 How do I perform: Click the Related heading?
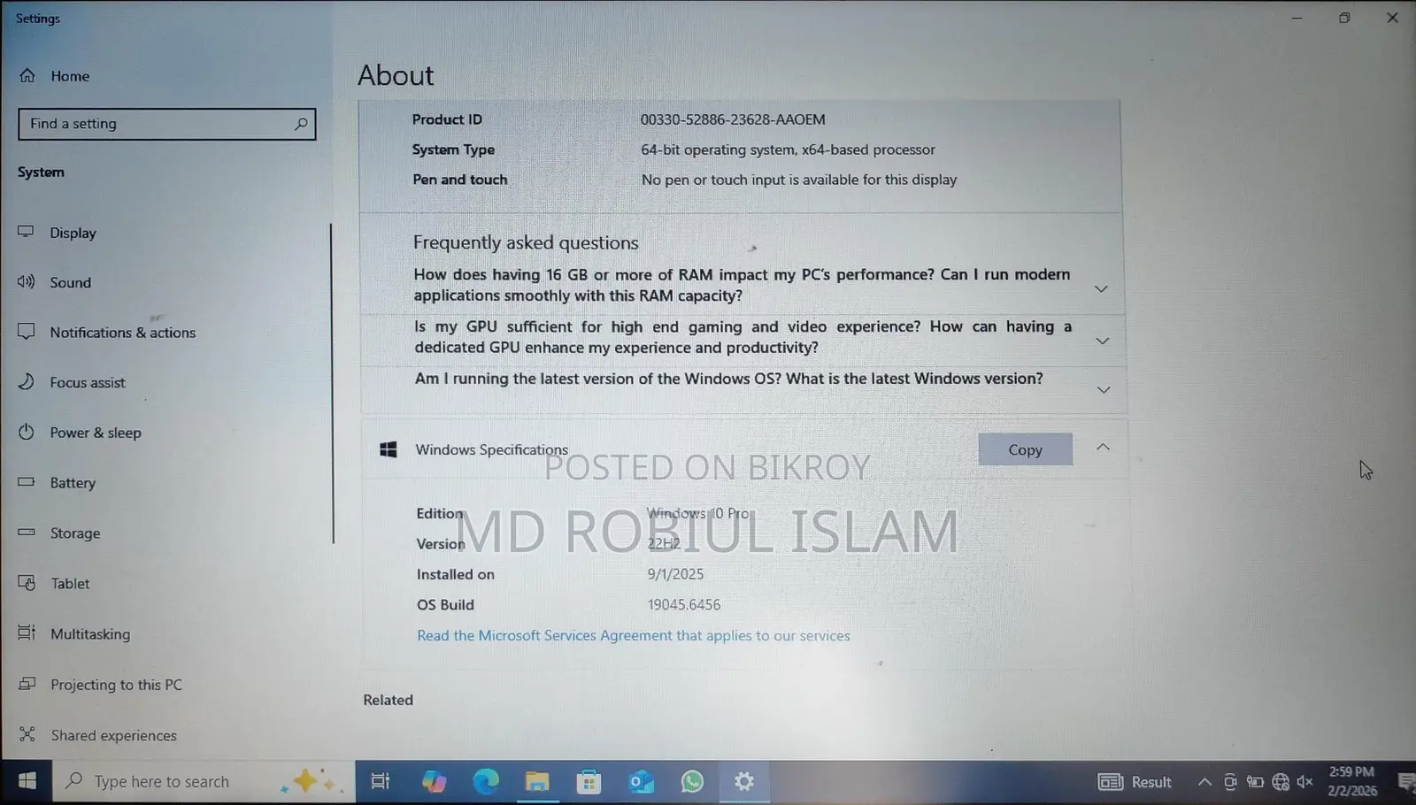pos(388,700)
